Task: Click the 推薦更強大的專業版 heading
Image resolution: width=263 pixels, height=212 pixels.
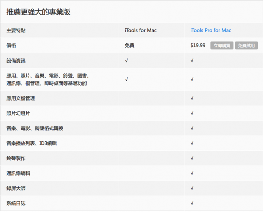Action: point(38,12)
